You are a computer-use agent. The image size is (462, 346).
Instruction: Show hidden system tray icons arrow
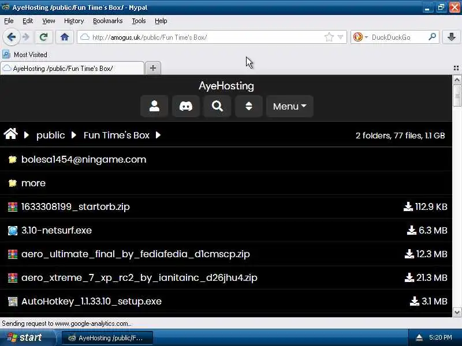pyautogui.click(x=419, y=337)
